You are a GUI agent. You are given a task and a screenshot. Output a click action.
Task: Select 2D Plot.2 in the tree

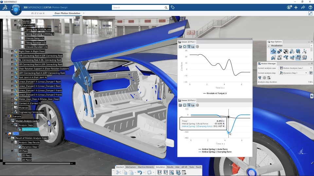click(x=26, y=160)
